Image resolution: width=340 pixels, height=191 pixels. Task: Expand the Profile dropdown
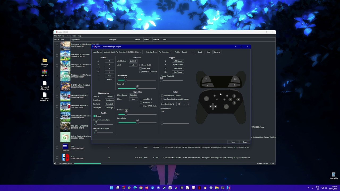pos(188,52)
